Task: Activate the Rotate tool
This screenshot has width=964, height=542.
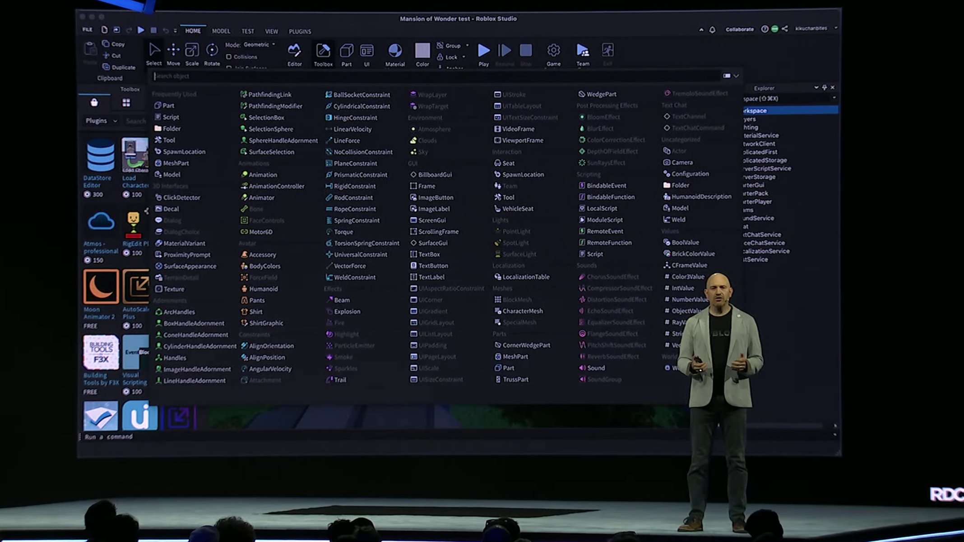Action: 212,54
